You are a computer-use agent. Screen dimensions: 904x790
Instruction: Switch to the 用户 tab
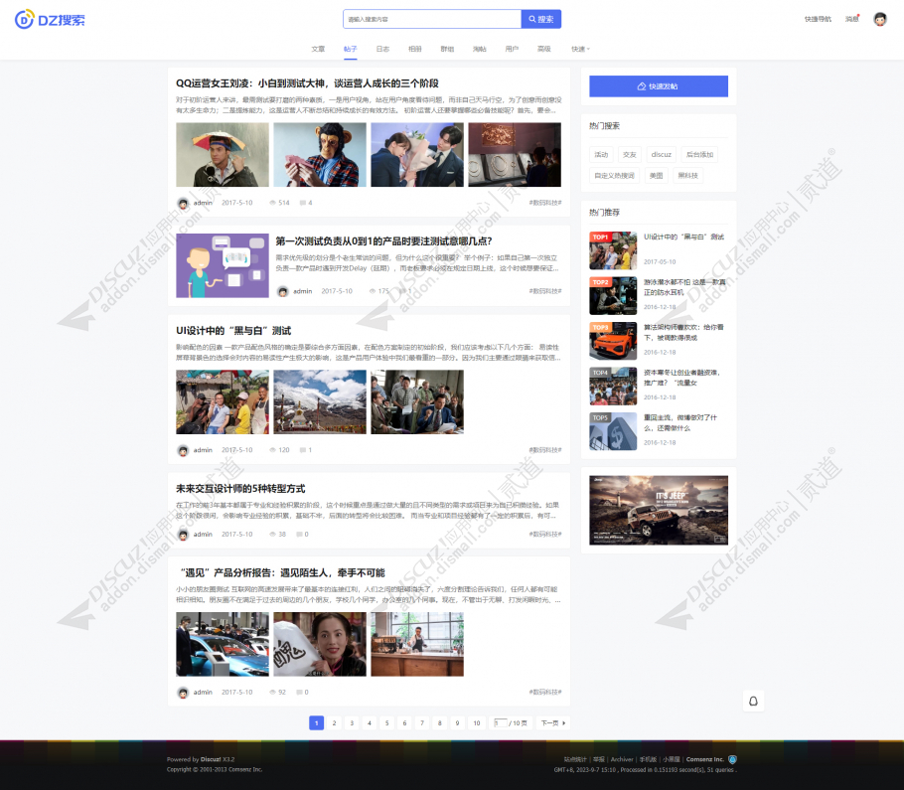click(x=512, y=47)
